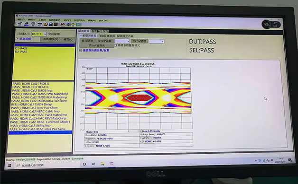The image size is (298, 184).
Task: Switch to the second top-level tab
Action: pos(100,31)
